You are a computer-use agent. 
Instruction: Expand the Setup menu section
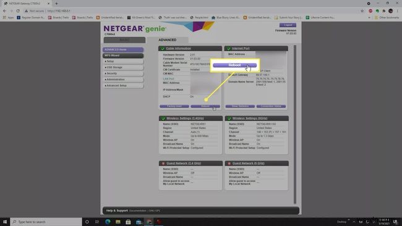tap(123, 61)
